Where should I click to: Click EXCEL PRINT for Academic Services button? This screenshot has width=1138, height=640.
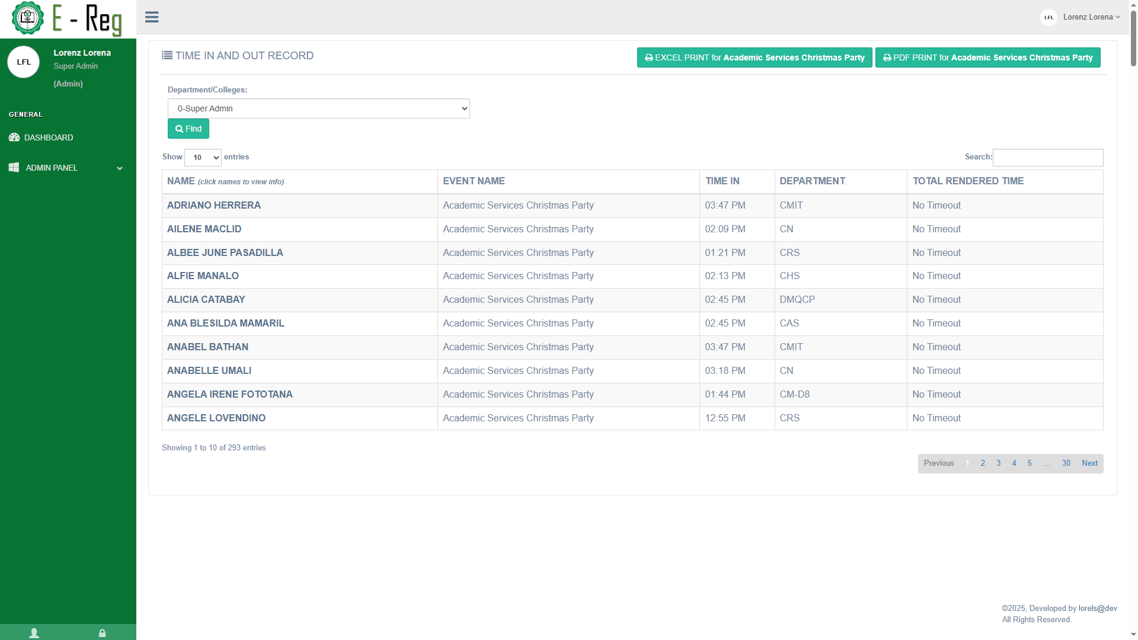[x=754, y=57]
